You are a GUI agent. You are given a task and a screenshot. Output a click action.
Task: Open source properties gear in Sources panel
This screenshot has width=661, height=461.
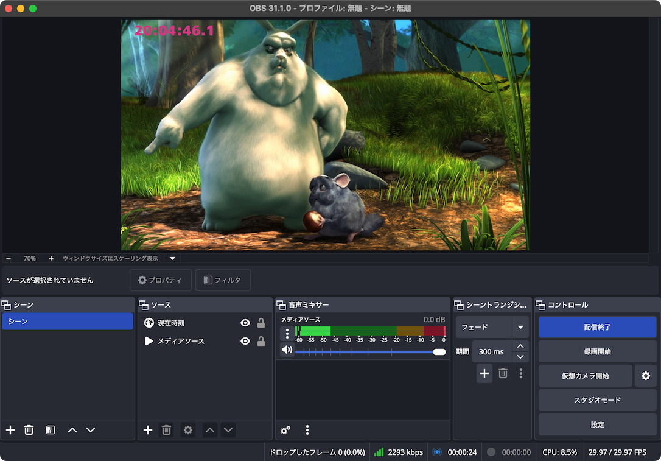coord(188,430)
